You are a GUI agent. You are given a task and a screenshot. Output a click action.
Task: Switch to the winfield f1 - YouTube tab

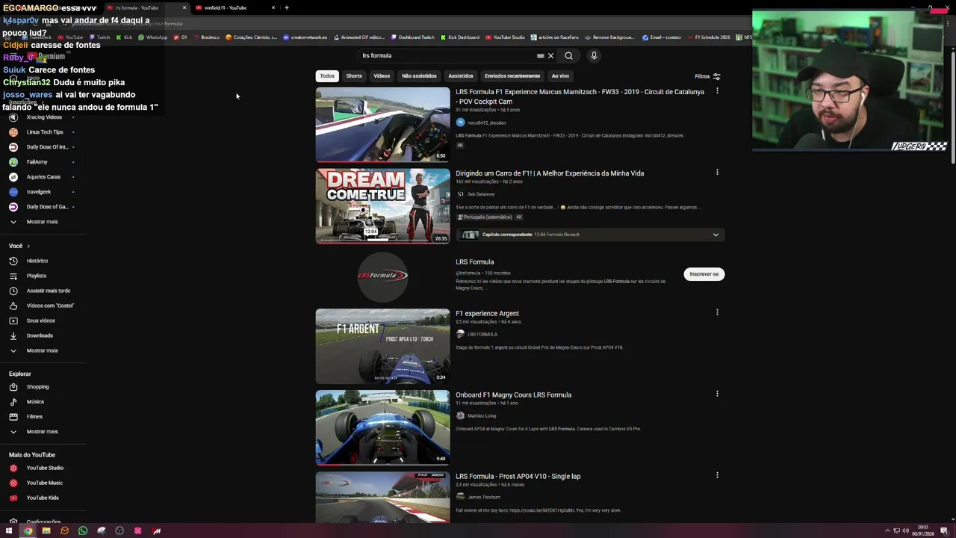coord(235,7)
